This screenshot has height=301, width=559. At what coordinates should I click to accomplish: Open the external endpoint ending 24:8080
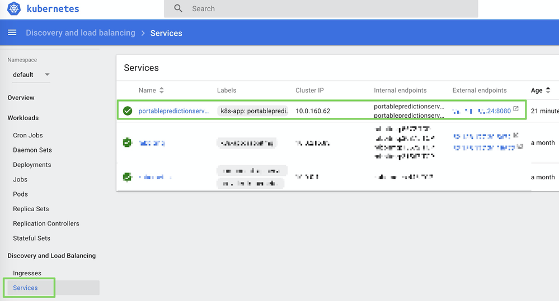tap(482, 111)
